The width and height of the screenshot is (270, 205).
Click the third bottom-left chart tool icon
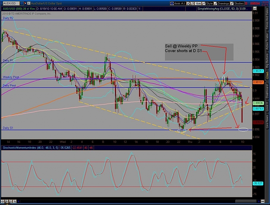coord(10,201)
